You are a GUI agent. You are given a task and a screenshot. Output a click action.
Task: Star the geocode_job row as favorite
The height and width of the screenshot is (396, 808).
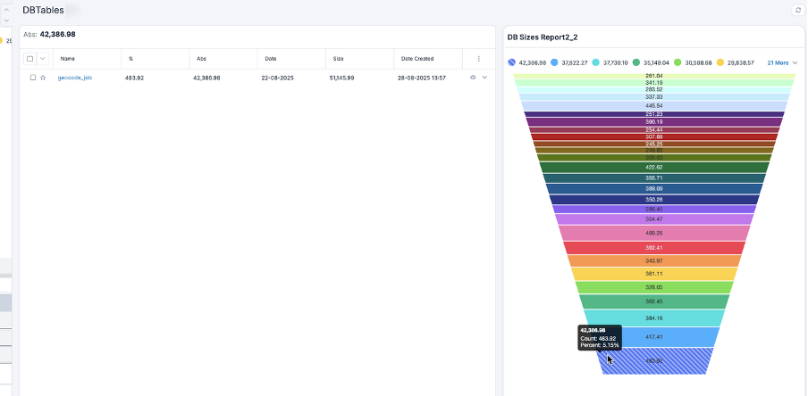click(x=43, y=78)
